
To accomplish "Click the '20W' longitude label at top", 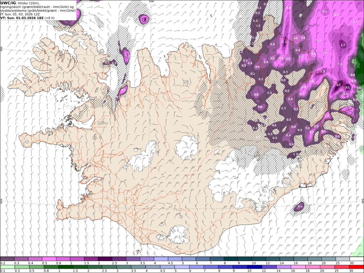I will [x=151, y=1].
